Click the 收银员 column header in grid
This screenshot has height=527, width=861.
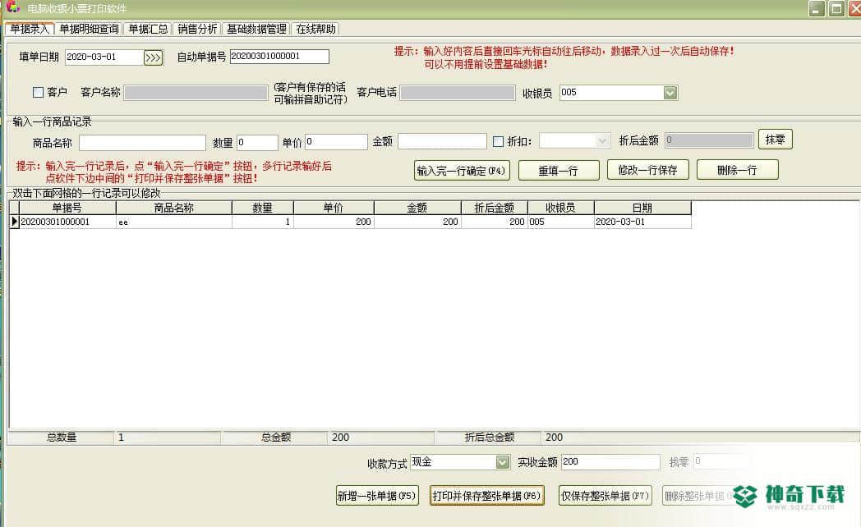pyautogui.click(x=560, y=208)
